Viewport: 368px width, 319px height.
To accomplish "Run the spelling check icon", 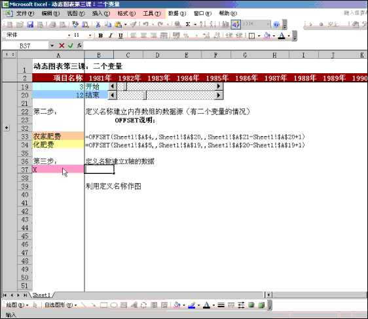I will pyautogui.click(x=75, y=24).
